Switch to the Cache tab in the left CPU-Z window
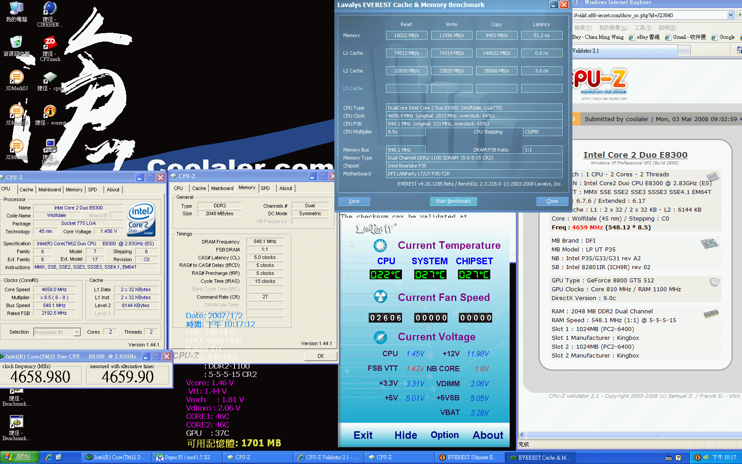This screenshot has width=742, height=464. point(26,190)
